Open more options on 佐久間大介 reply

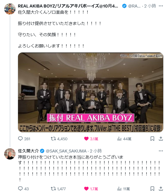pos(161,151)
